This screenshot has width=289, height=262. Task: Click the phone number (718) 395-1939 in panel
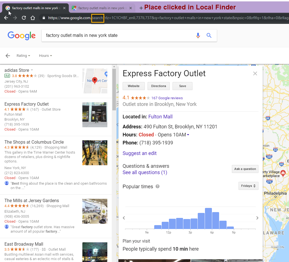pyautogui.click(x=156, y=143)
